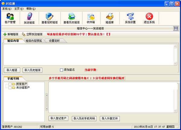This screenshot has width=181, height=130.
Task: Click the red 当前字数 label
Action: [x=91, y=70]
